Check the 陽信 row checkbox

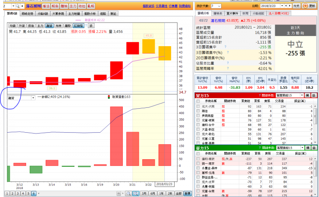[x=198, y=111]
